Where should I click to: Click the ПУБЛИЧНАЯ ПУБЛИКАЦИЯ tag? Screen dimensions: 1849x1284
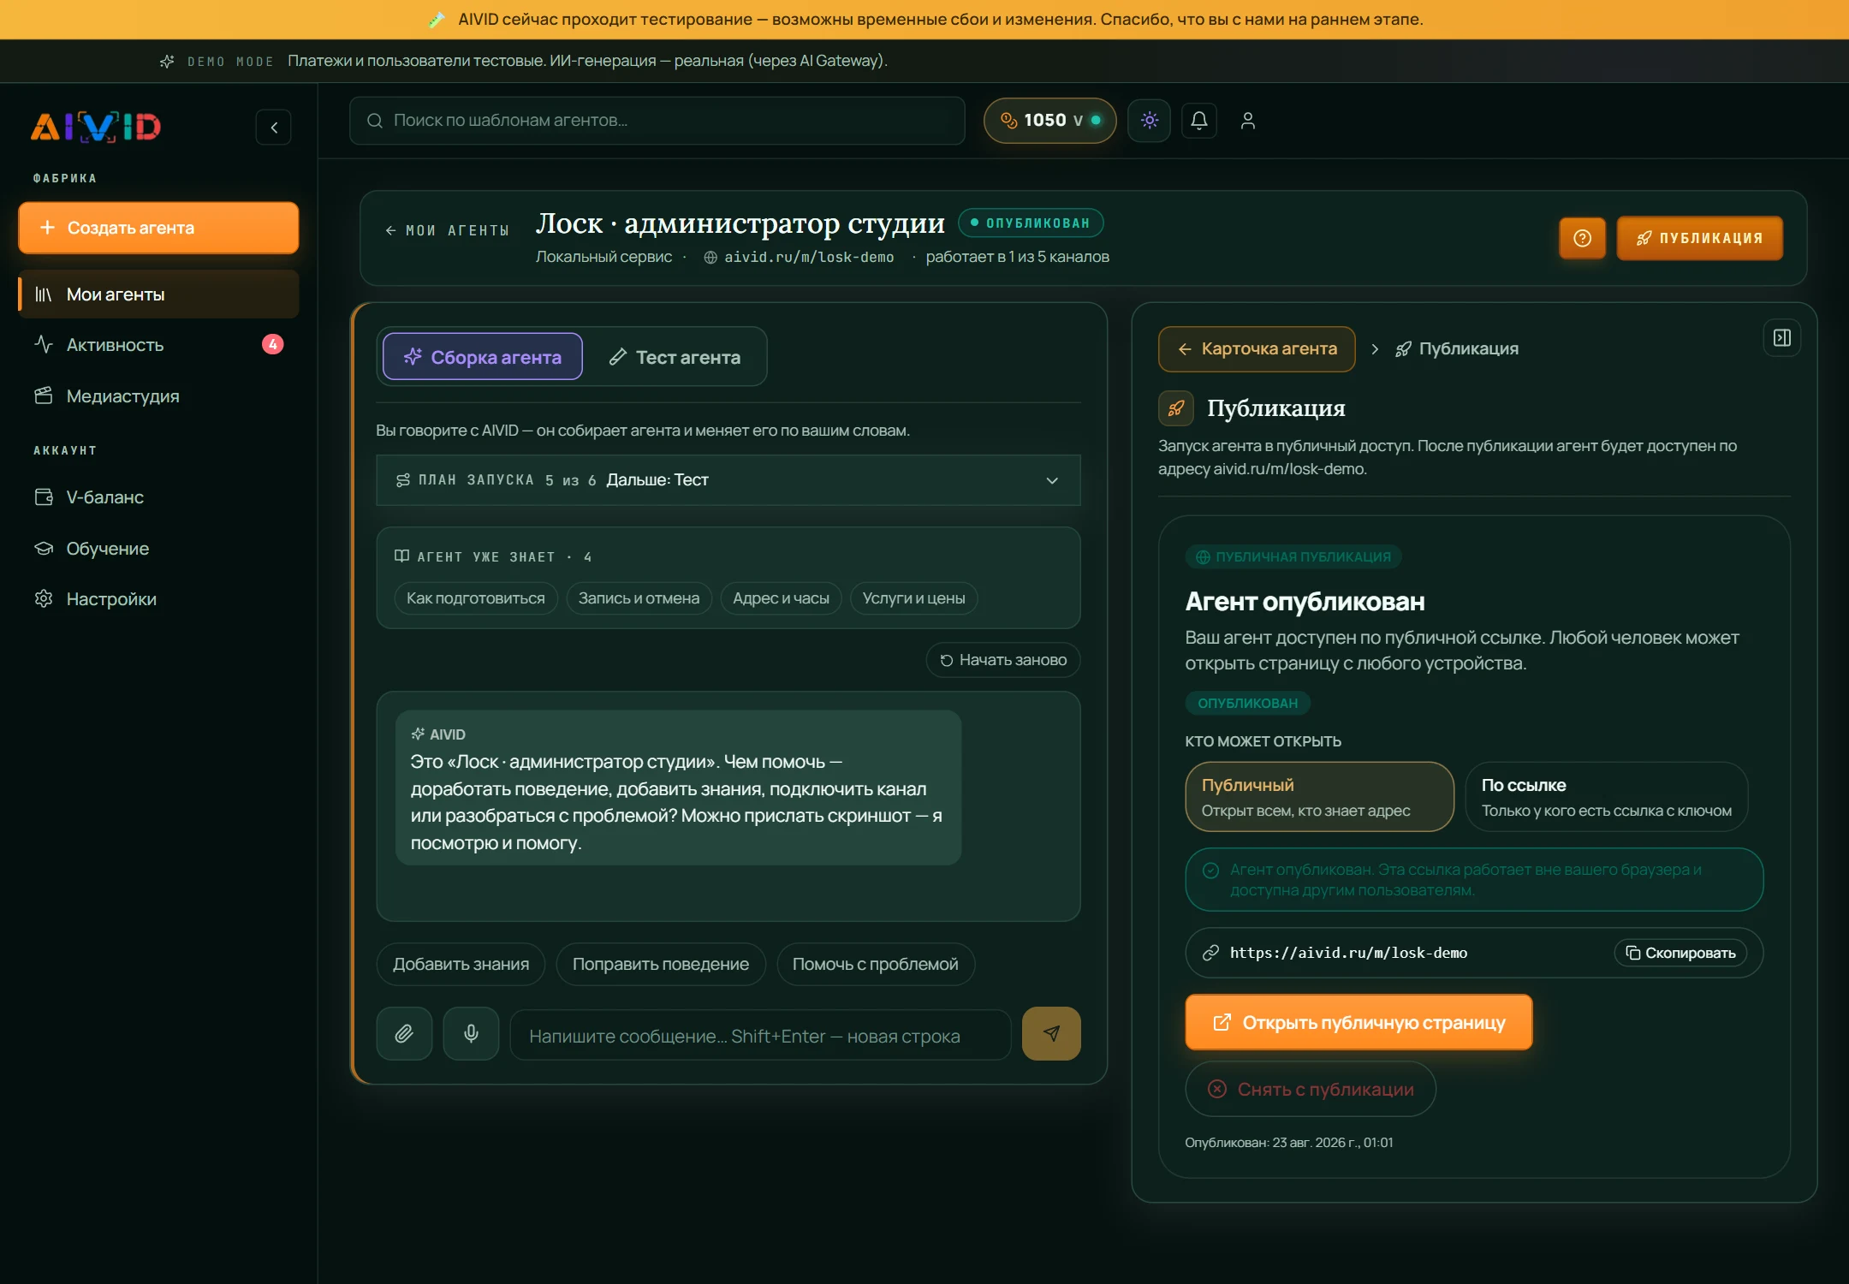pos(1293,557)
